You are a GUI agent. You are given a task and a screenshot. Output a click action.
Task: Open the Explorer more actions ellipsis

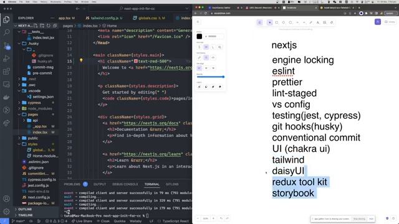click(52, 18)
